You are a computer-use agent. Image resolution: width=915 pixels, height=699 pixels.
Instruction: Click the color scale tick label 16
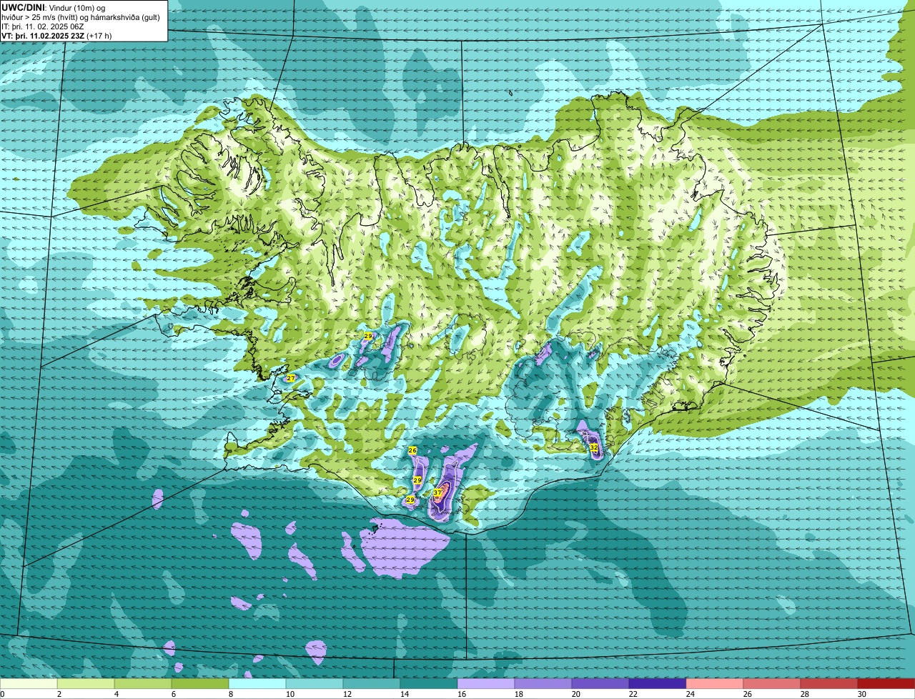[x=461, y=694]
